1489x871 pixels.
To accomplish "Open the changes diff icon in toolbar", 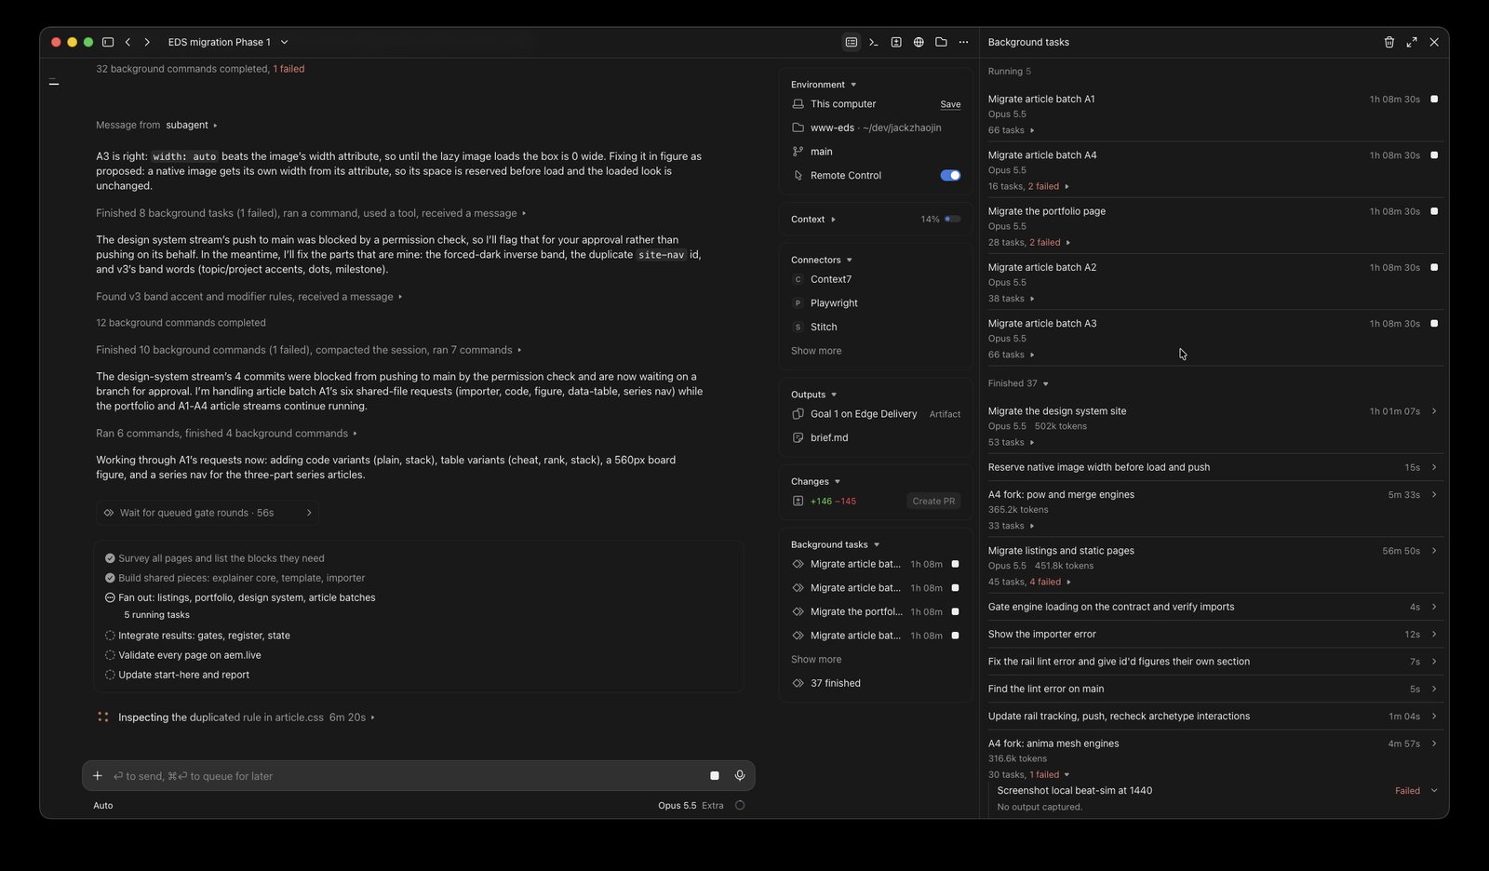I will tap(896, 42).
